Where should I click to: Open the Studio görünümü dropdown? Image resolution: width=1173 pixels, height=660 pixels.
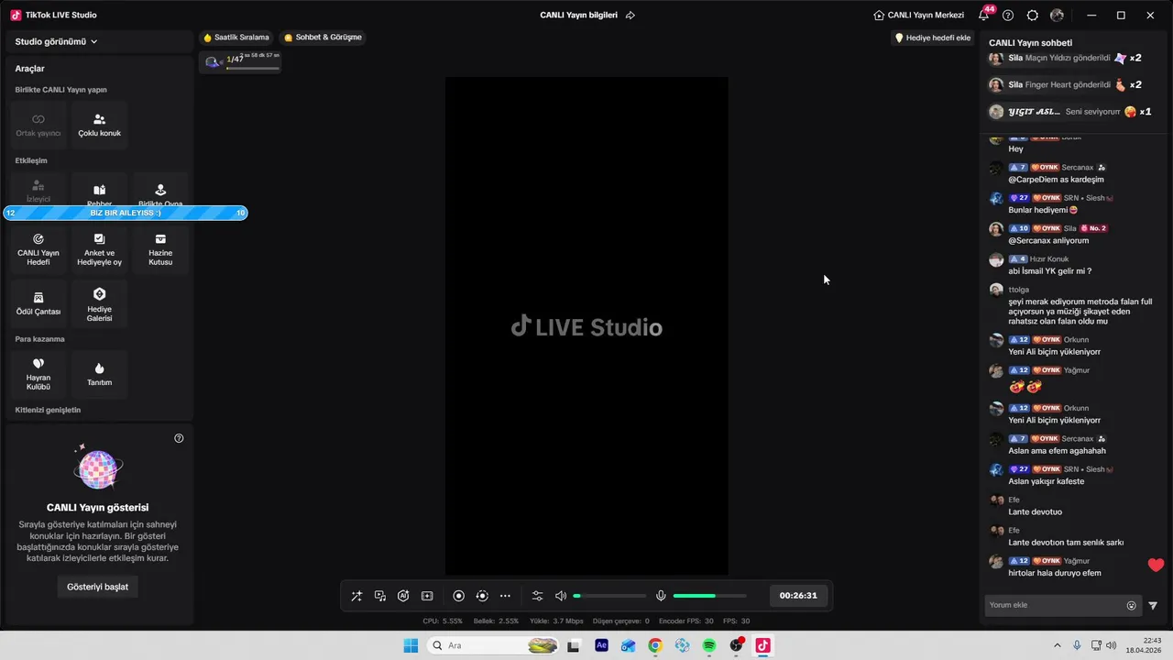57,41
